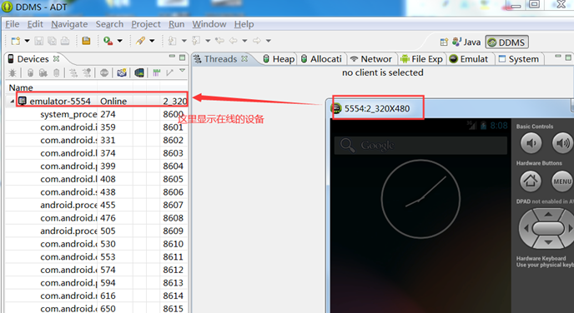Image resolution: width=574 pixels, height=313 pixels.
Task: Click the emulator Home hardware button
Action: [x=531, y=181]
